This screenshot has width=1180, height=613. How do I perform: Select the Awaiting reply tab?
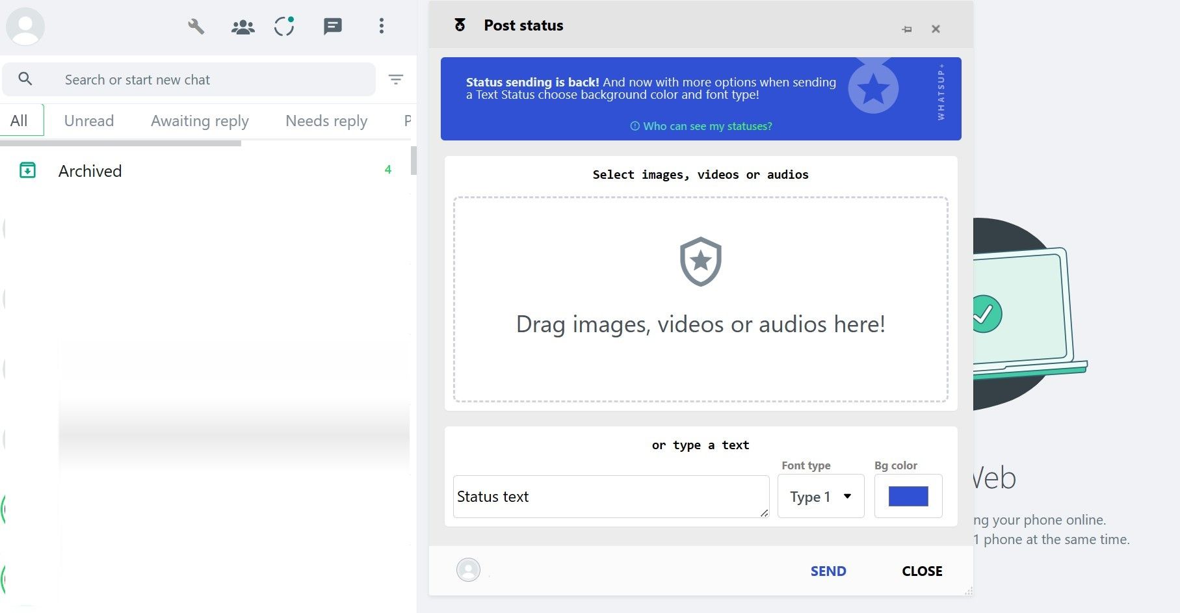click(x=199, y=120)
